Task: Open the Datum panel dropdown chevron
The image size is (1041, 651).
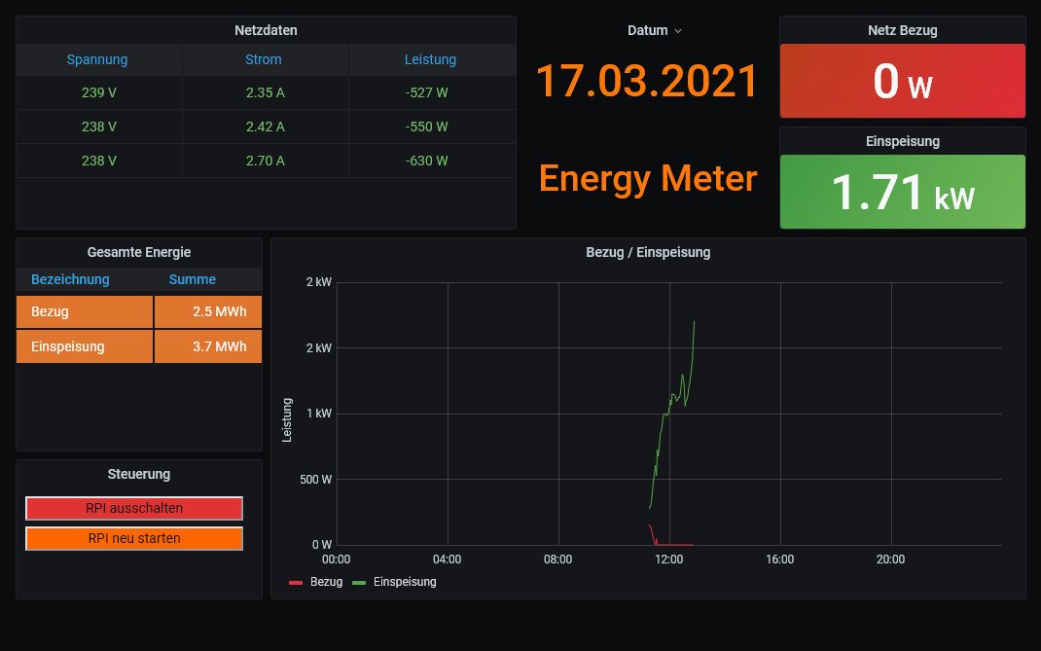Action: tap(678, 31)
